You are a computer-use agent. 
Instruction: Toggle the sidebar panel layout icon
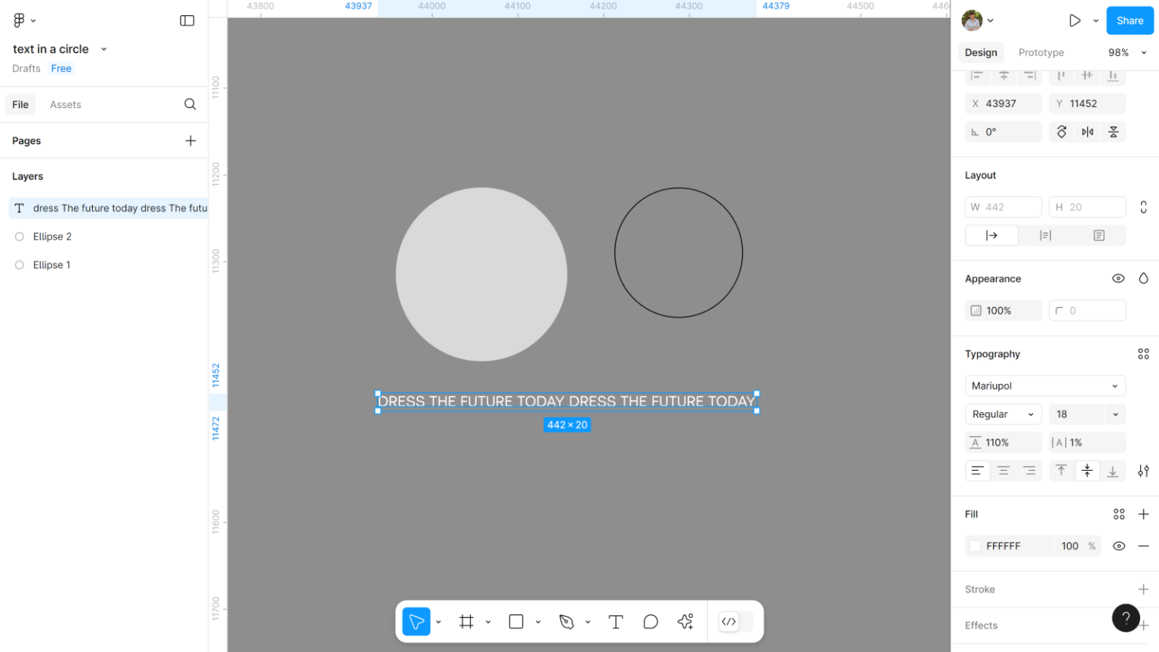pyautogui.click(x=187, y=21)
